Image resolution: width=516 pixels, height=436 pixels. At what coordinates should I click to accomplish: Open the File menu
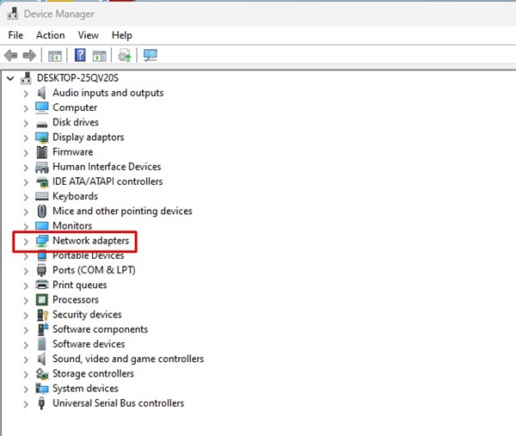click(15, 35)
